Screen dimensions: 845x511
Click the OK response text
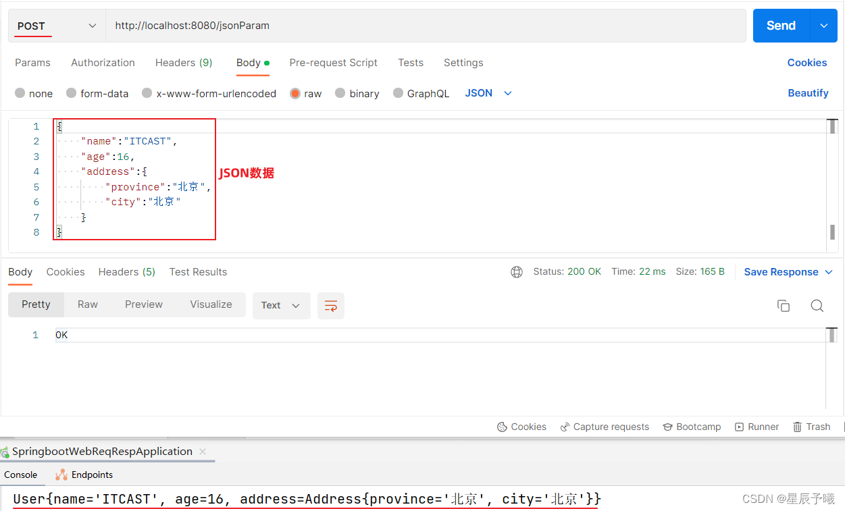(x=61, y=335)
